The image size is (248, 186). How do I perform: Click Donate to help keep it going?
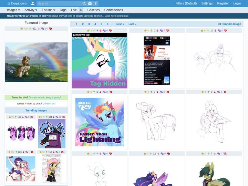click(45, 97)
